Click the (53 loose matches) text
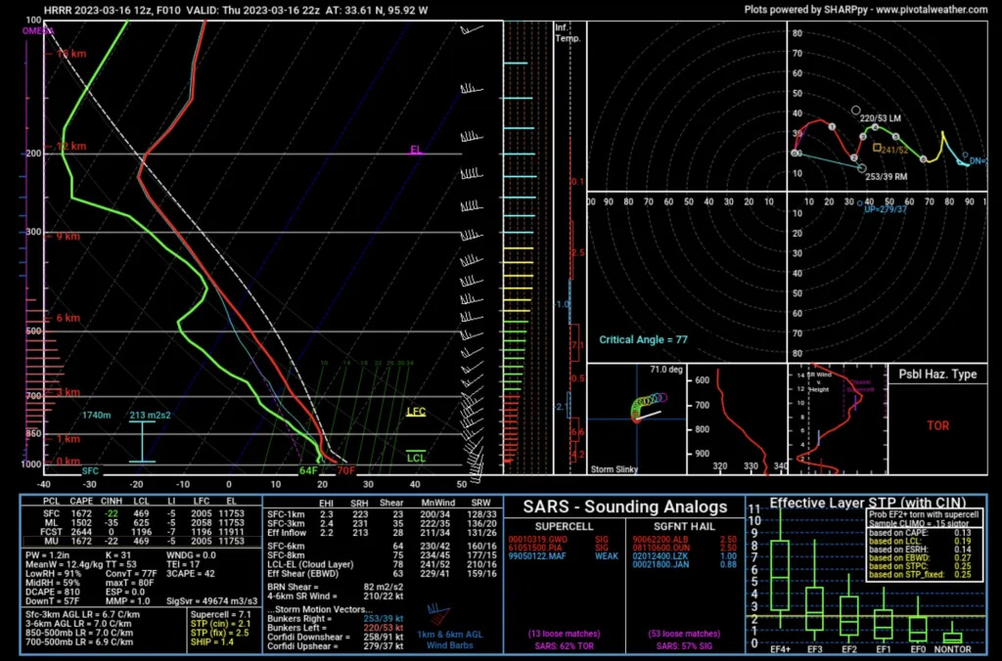 [x=684, y=634]
